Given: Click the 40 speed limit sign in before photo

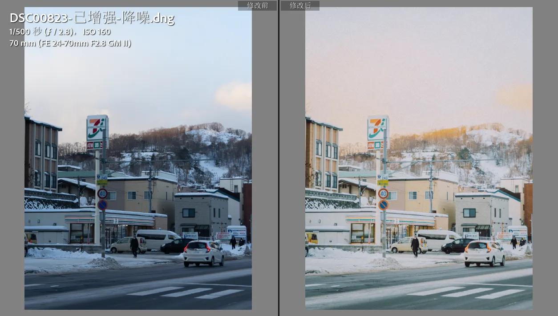Looking at the screenshot, I should (102, 194).
